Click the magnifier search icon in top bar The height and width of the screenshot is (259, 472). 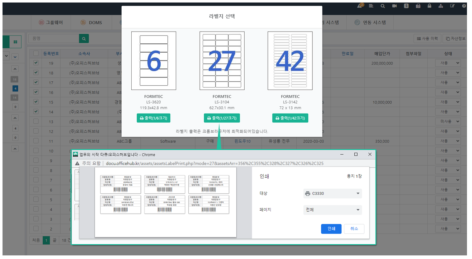(383, 6)
